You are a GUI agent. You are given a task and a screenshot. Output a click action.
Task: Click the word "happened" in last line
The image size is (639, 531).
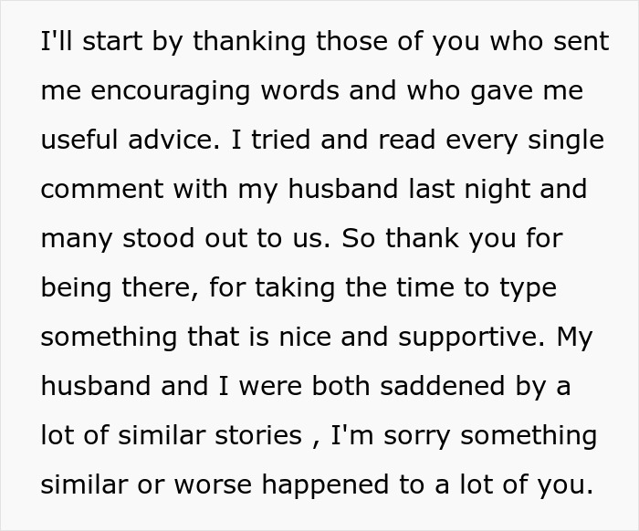325,485
